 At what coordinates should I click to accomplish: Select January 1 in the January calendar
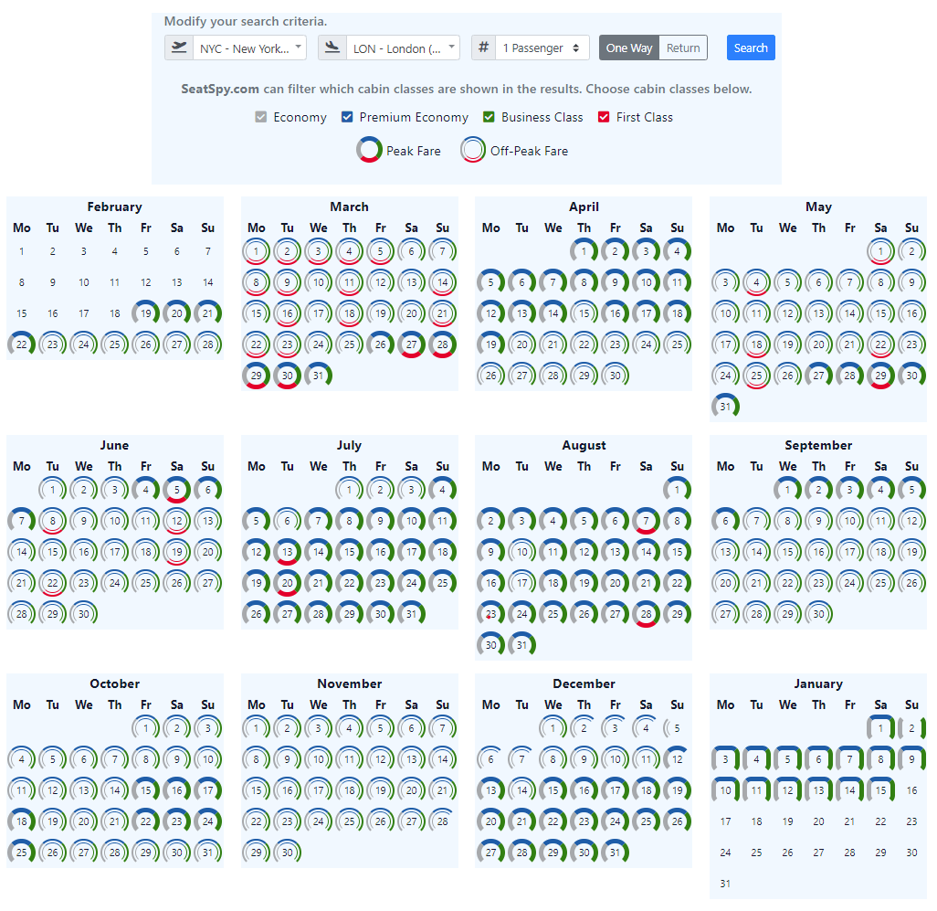[879, 727]
